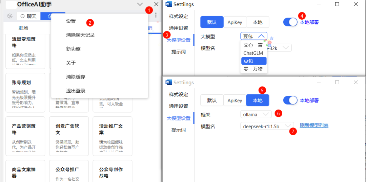
Task: Open 通用设置 in upper Settiings sidebar
Action: click(179, 28)
